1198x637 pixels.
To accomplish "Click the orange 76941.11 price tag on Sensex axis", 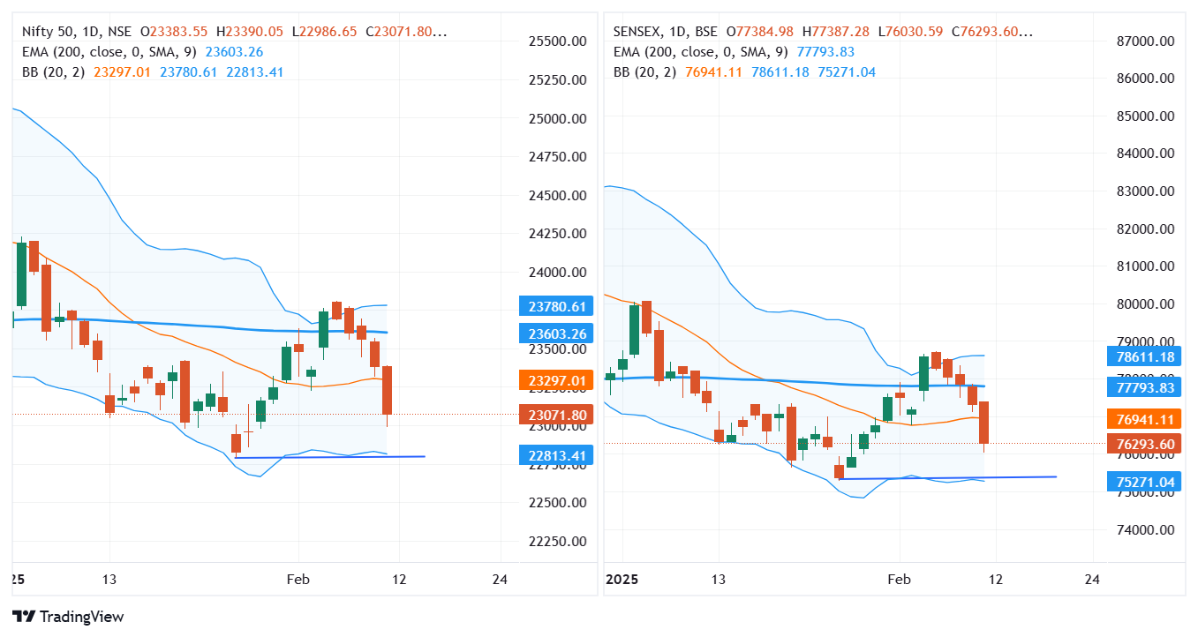I will pos(1143,419).
